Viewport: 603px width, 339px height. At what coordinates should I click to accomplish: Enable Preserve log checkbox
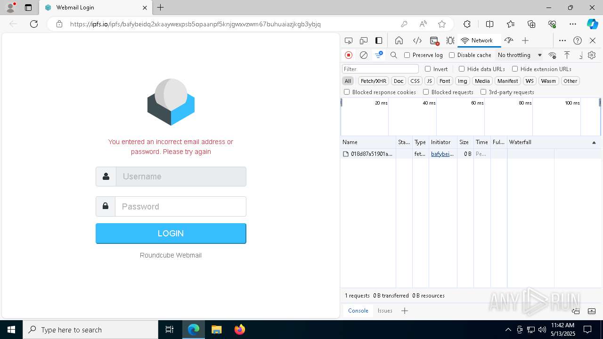[x=407, y=55]
